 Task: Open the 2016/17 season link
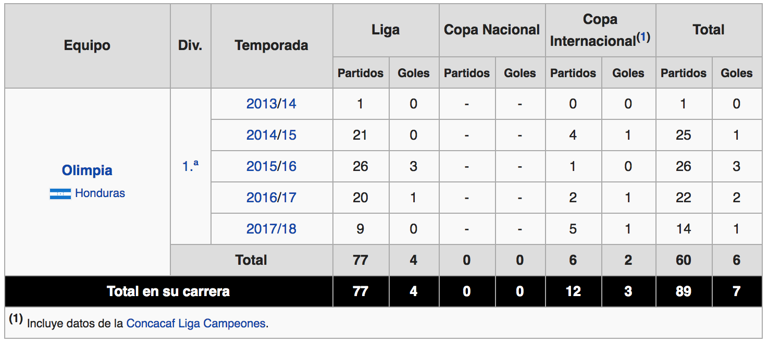pyautogui.click(x=271, y=198)
